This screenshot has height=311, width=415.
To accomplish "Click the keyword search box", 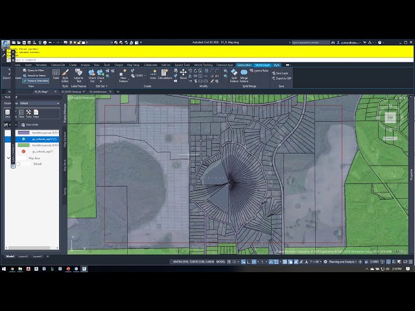I will coord(310,42).
